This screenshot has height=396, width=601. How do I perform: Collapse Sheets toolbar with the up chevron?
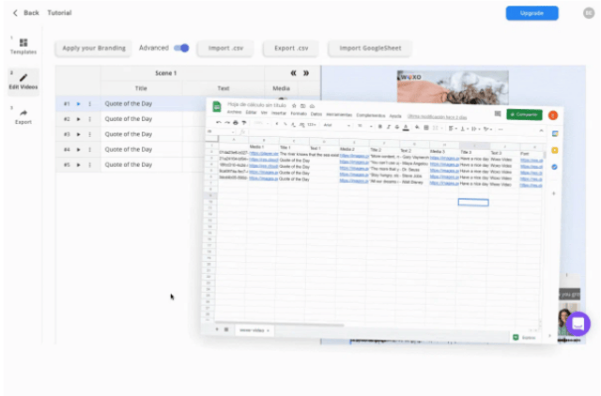coord(541,131)
